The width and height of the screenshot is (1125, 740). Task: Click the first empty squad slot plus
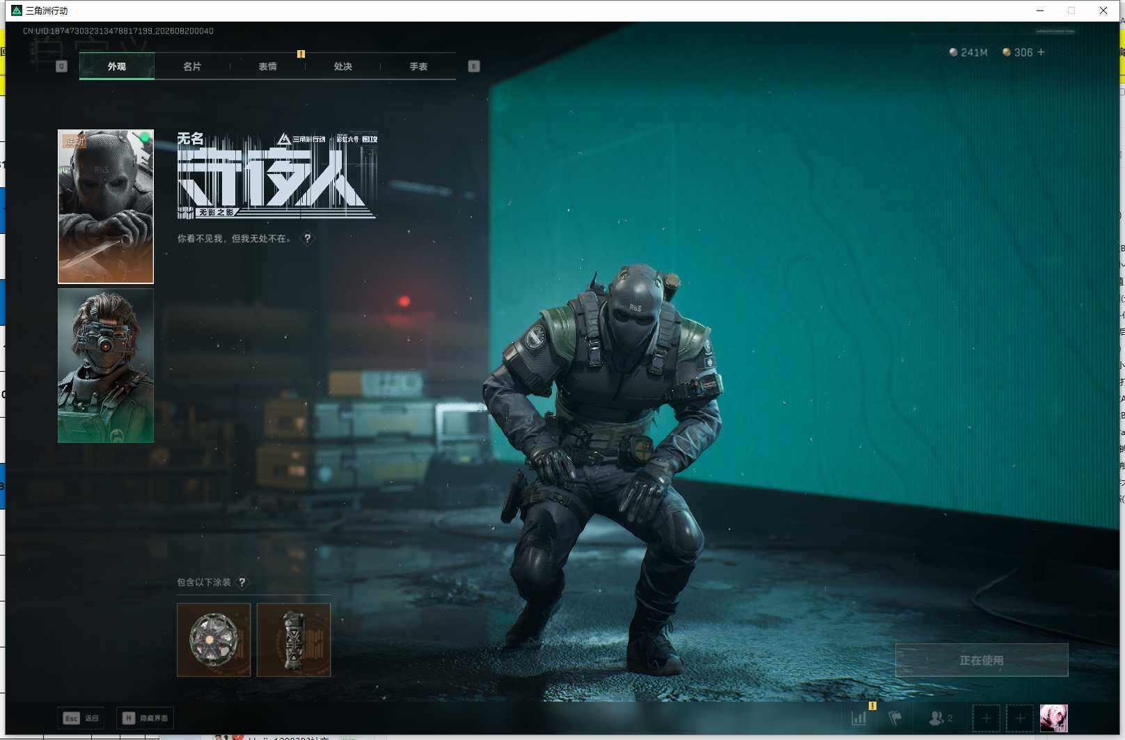(x=986, y=718)
